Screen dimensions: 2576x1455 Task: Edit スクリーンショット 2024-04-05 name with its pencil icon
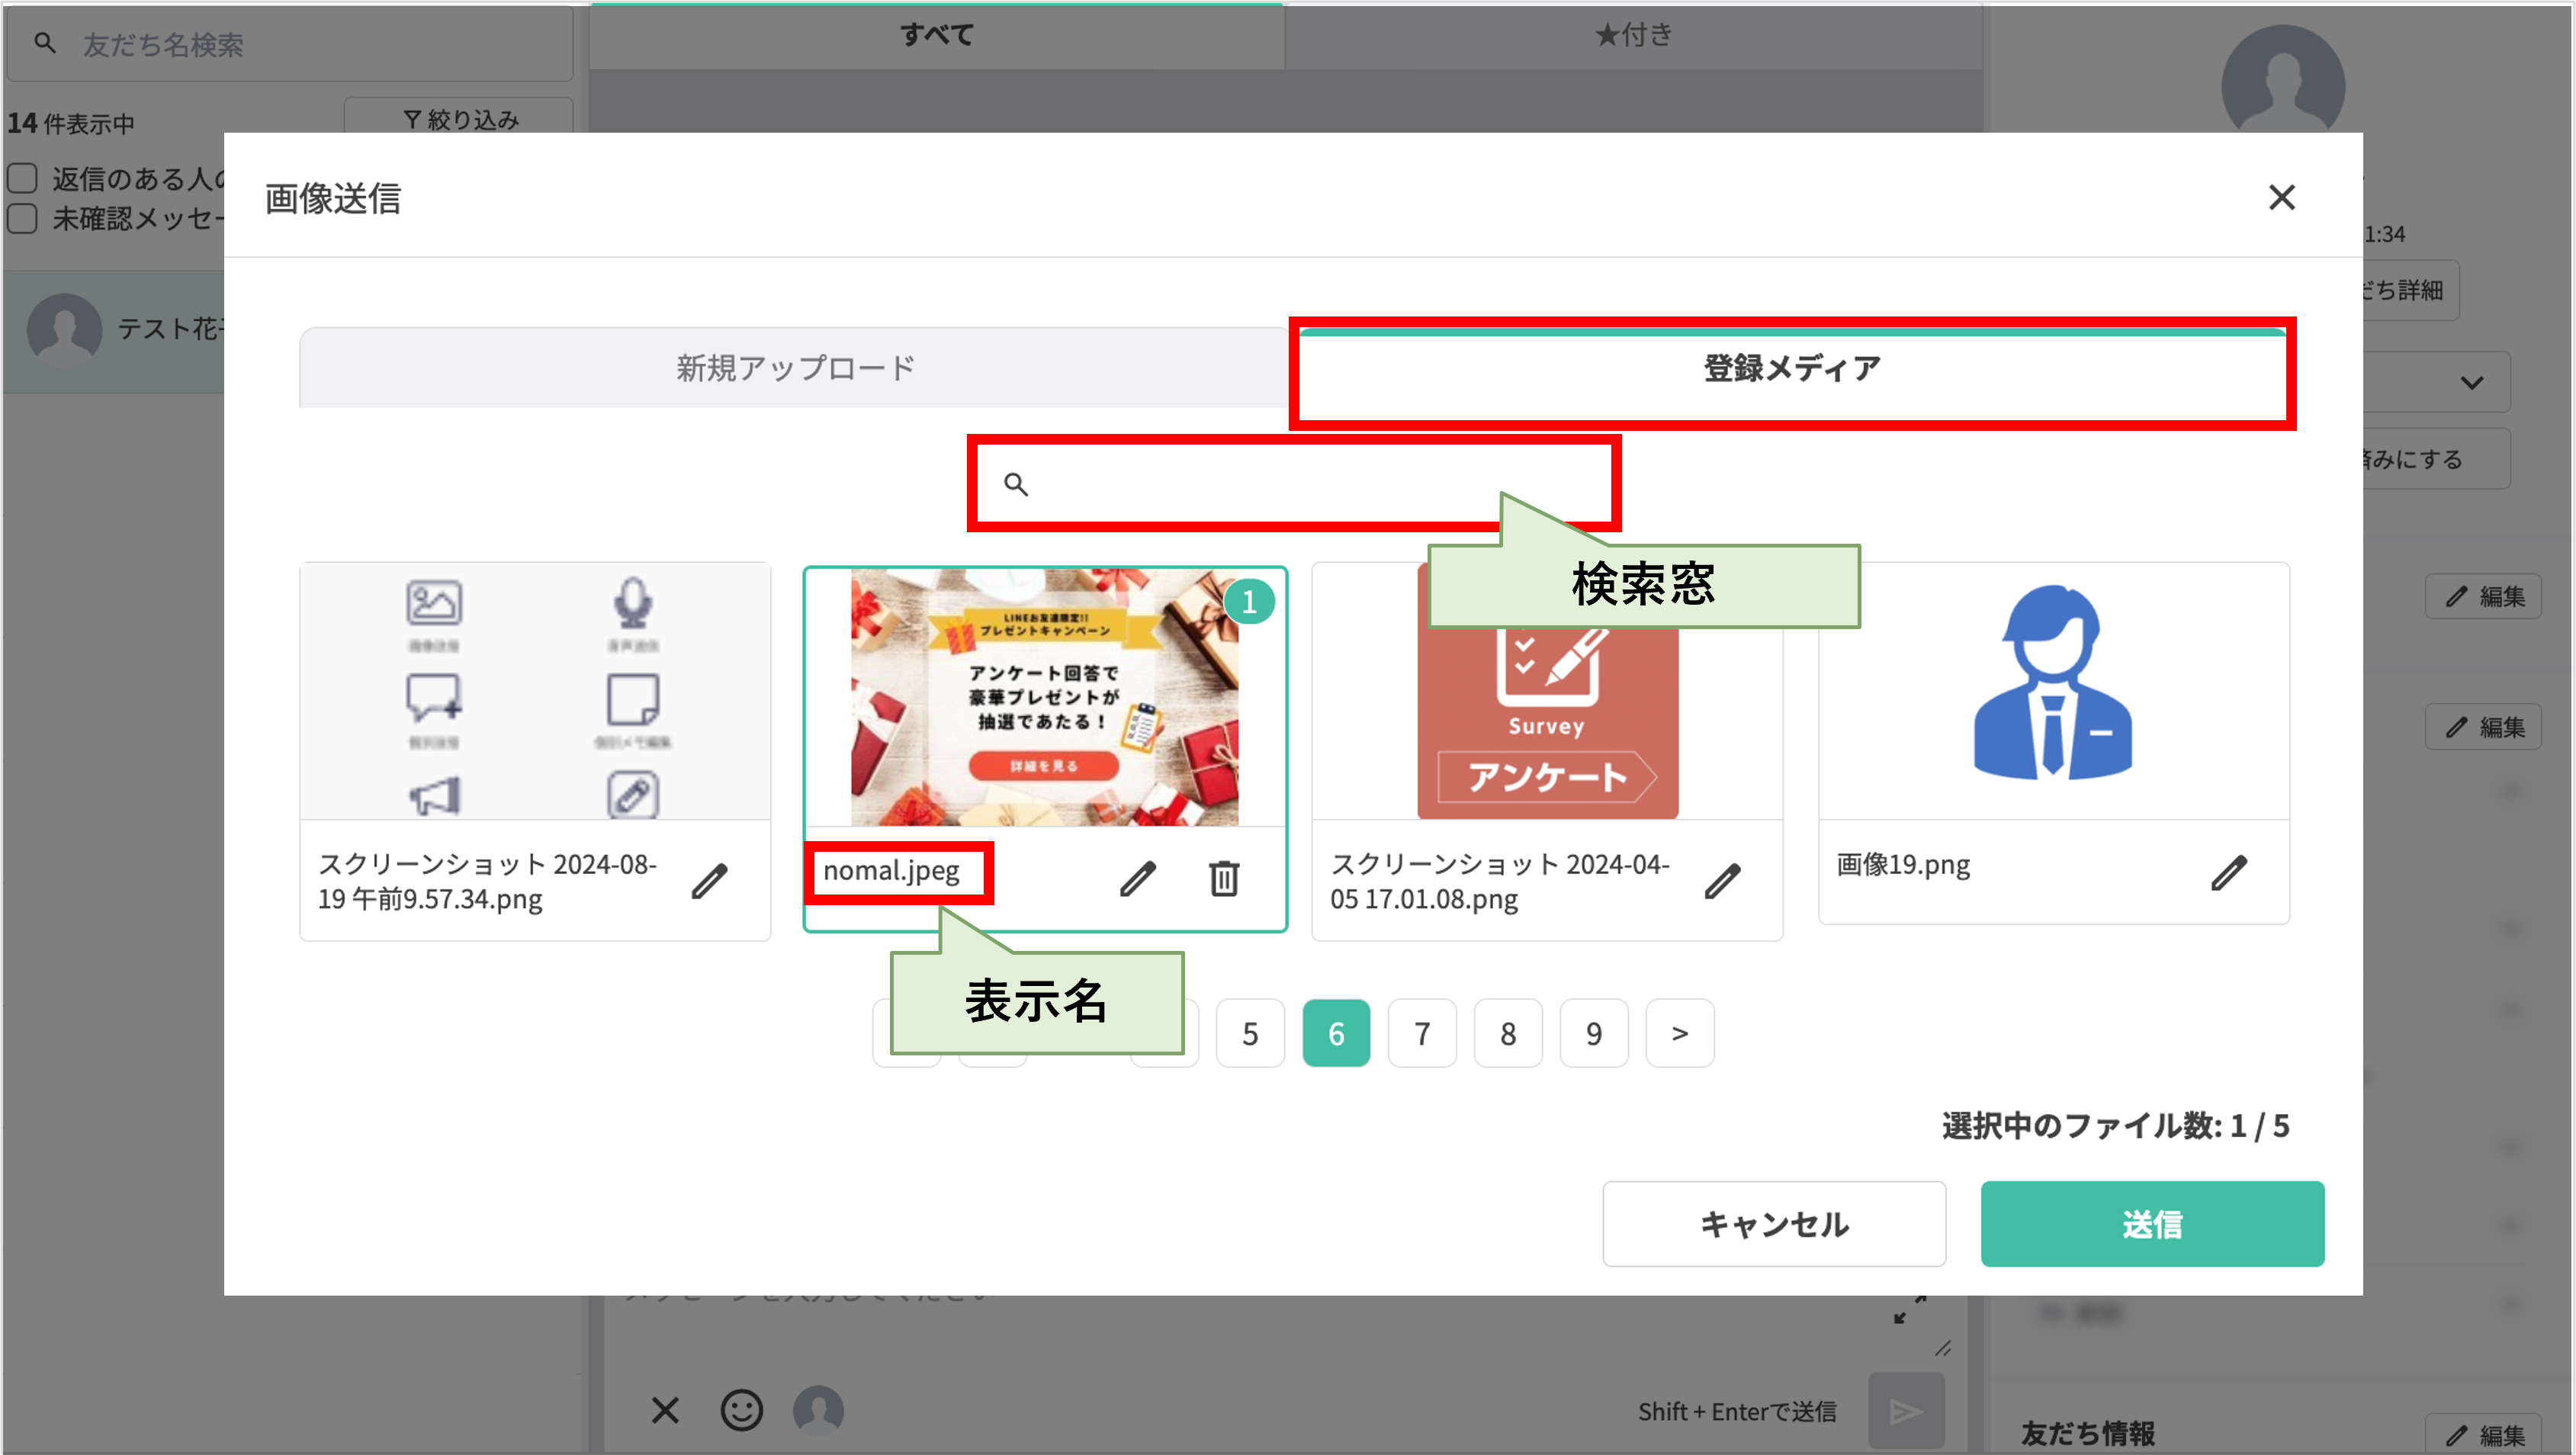(x=1723, y=879)
